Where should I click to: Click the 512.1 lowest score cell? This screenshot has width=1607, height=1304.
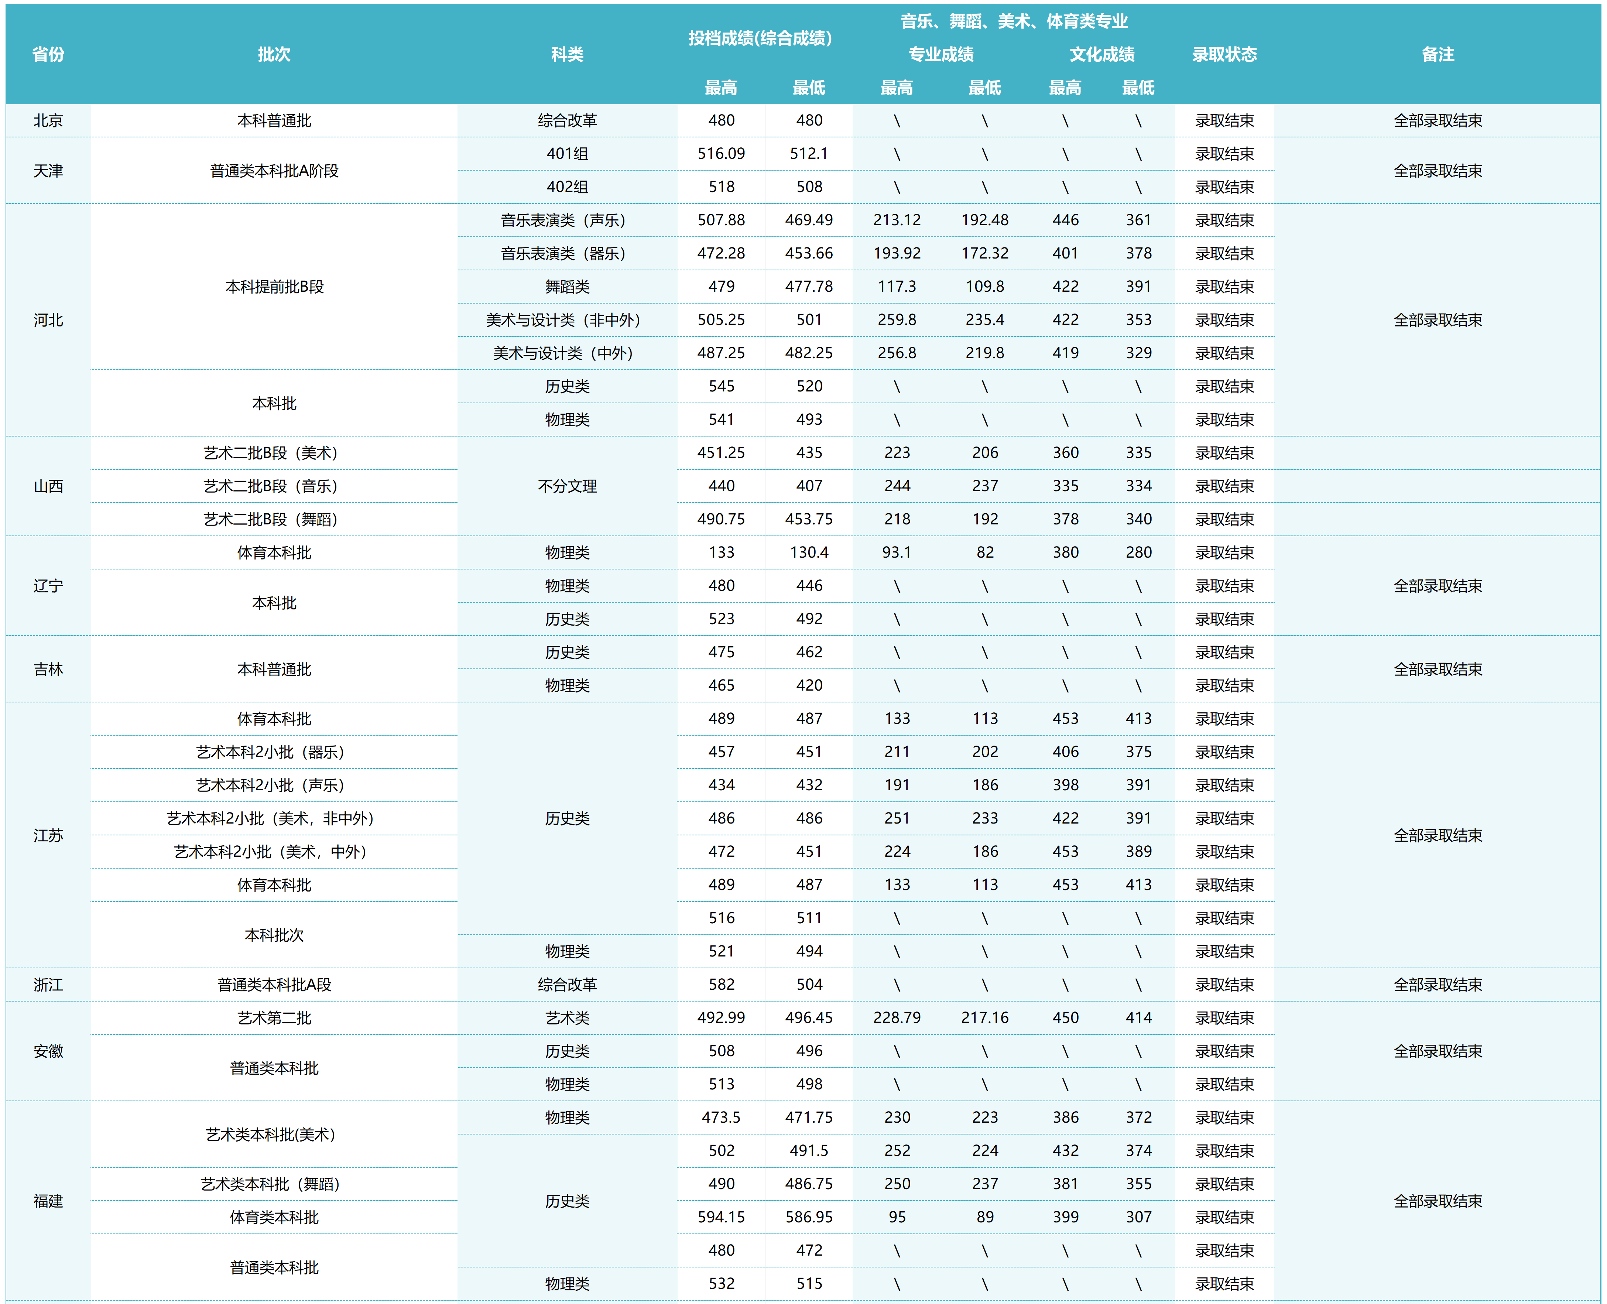point(809,154)
